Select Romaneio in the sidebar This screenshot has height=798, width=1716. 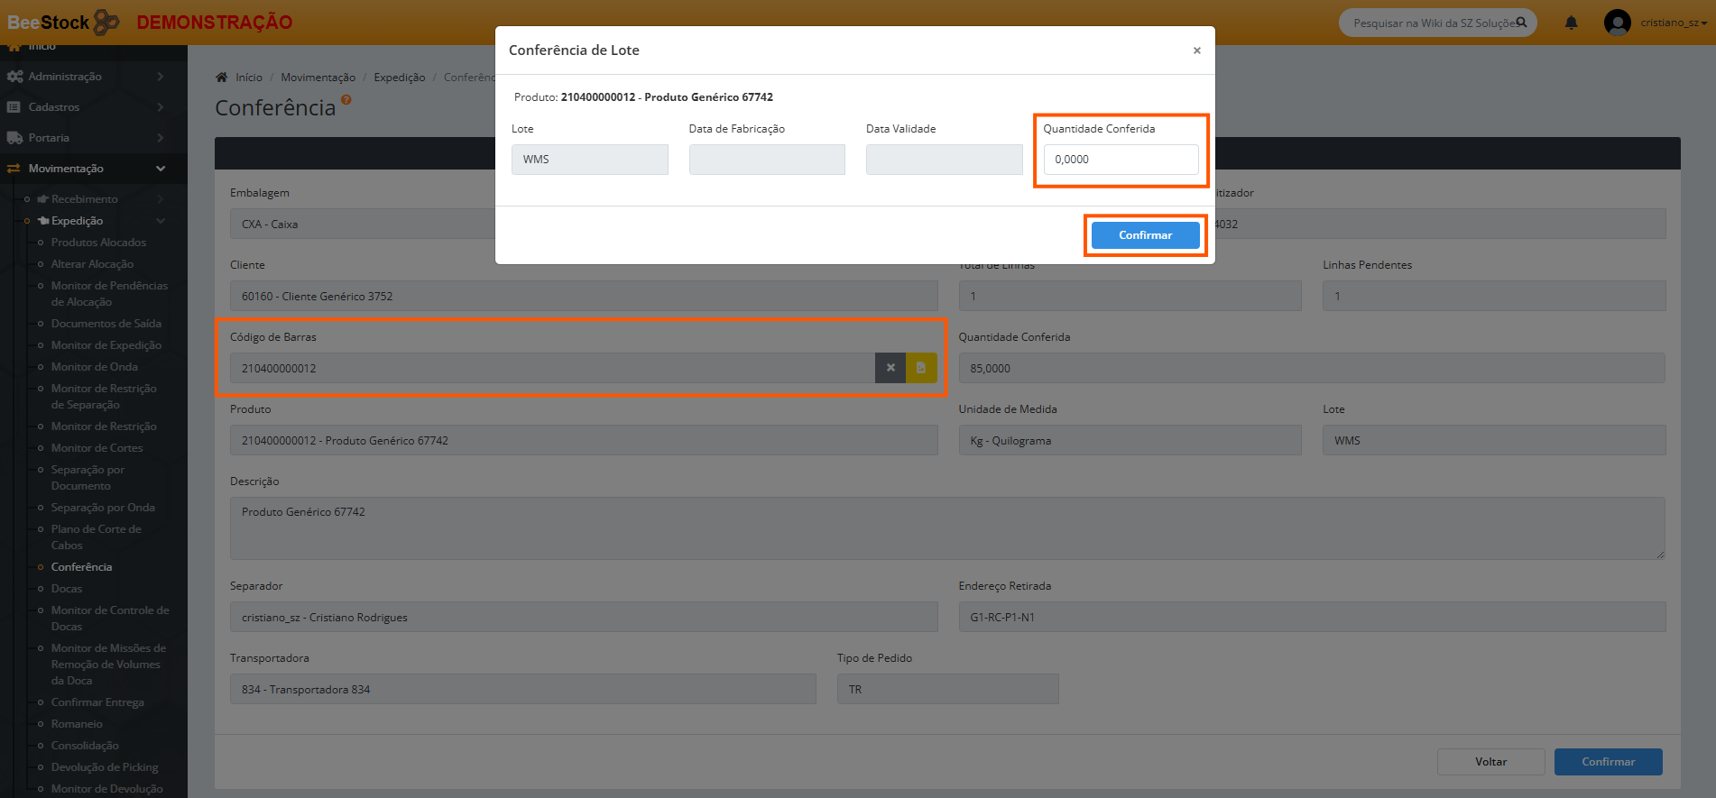pyautogui.click(x=77, y=724)
